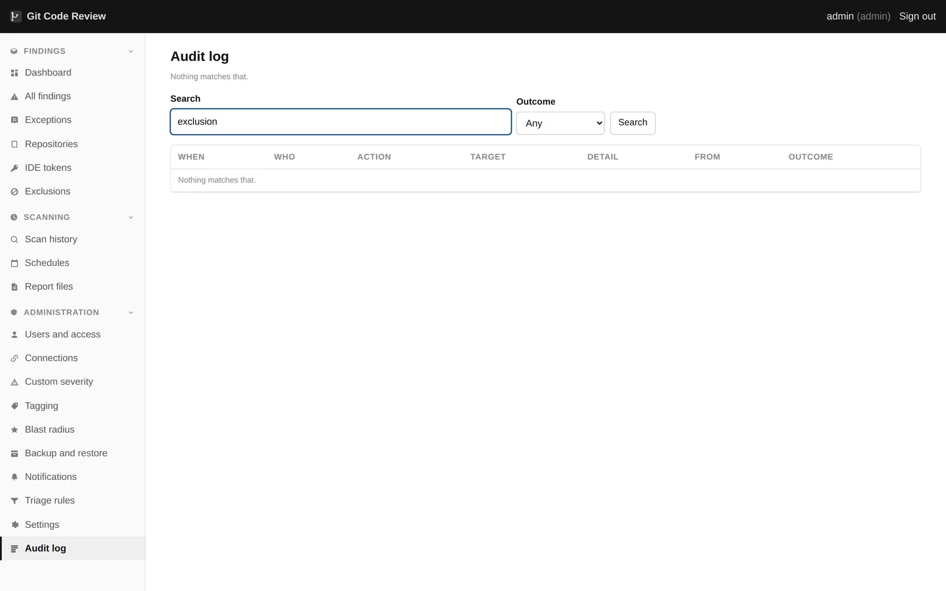
Task: Focus the Search text field
Action: 341,122
